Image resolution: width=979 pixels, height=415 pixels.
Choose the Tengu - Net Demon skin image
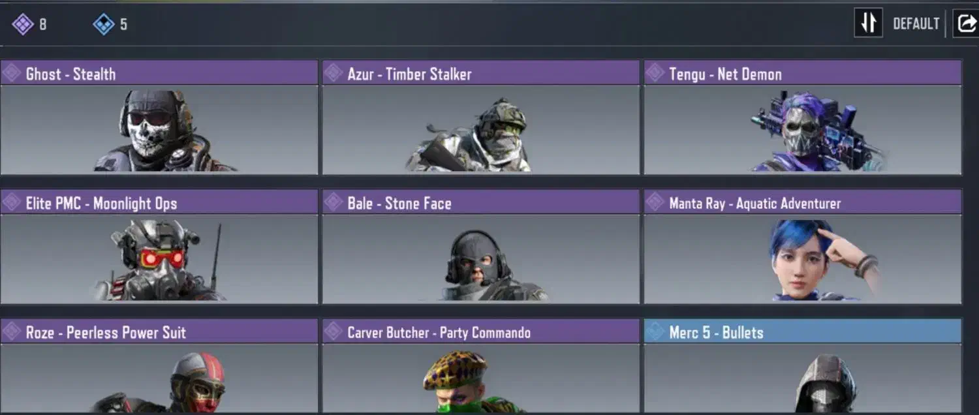pyautogui.click(x=803, y=130)
